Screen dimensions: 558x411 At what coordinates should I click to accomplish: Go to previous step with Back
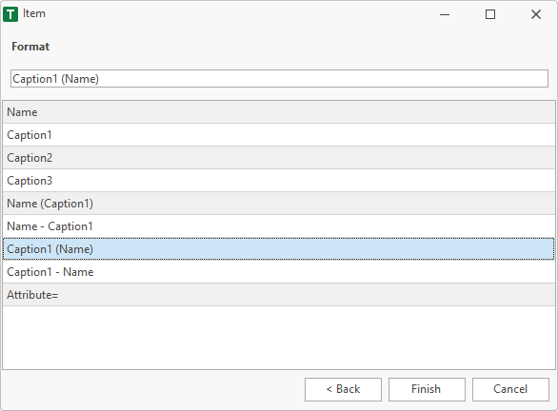(343, 389)
